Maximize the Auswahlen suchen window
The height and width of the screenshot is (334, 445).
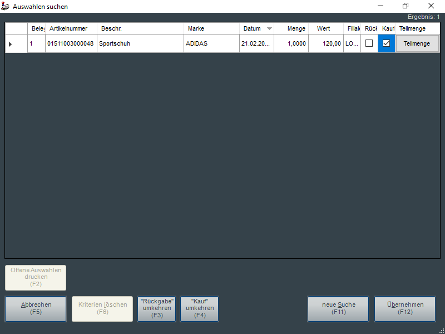[x=406, y=6]
